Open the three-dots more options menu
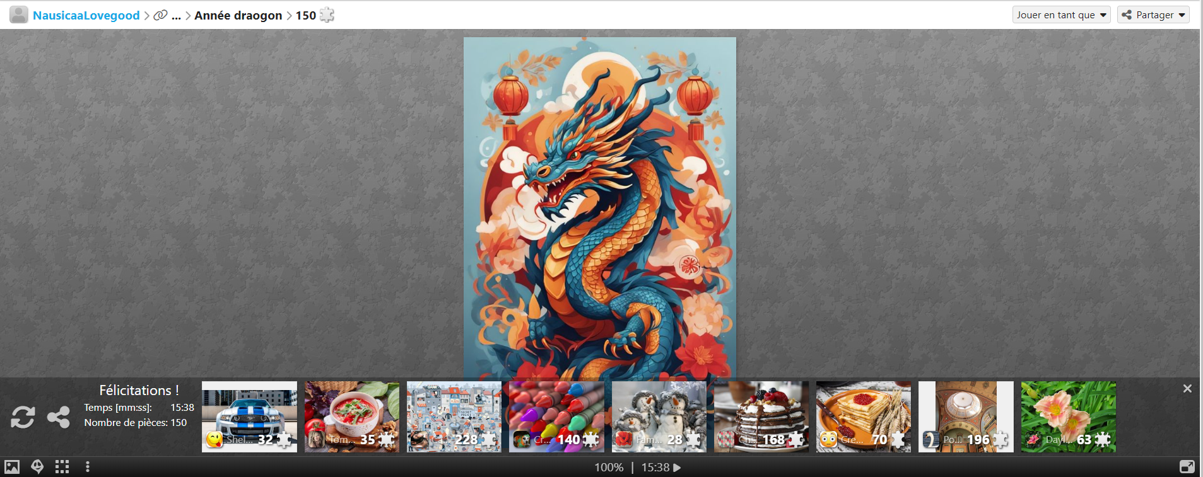 (x=87, y=467)
